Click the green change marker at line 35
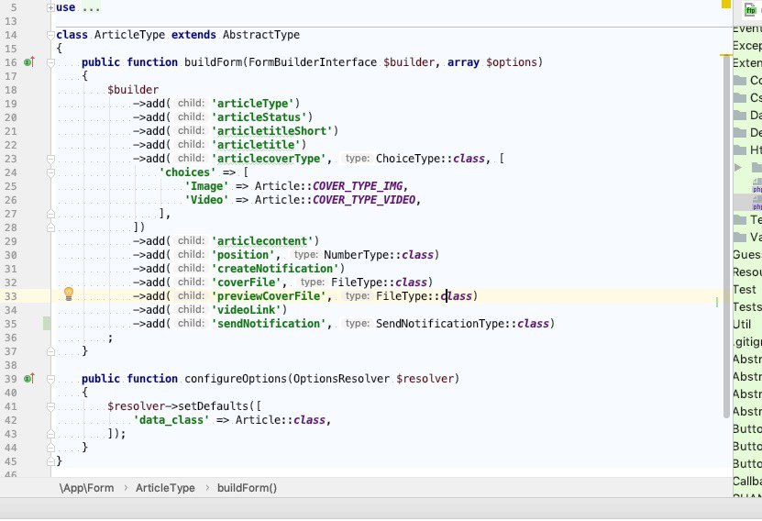The width and height of the screenshot is (762, 521). click(47, 323)
